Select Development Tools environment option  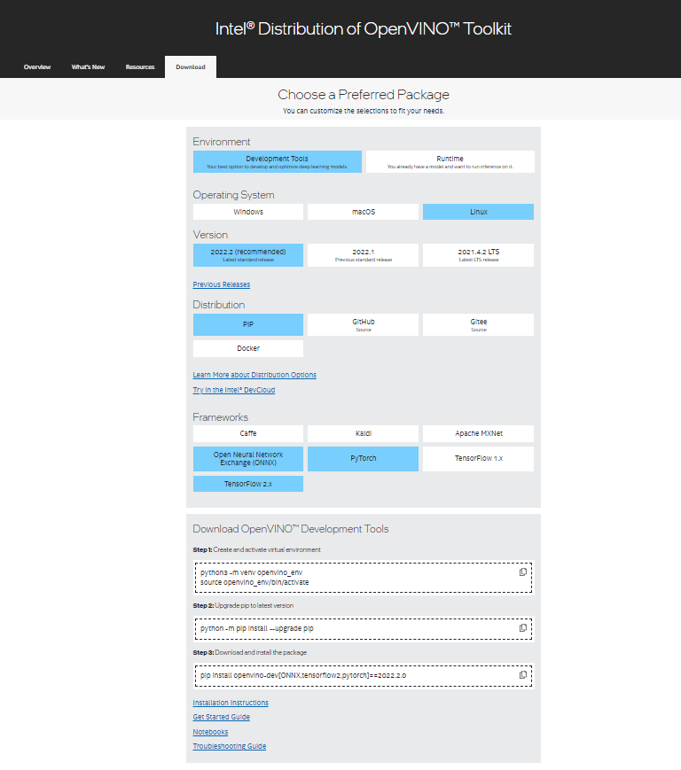(x=278, y=161)
